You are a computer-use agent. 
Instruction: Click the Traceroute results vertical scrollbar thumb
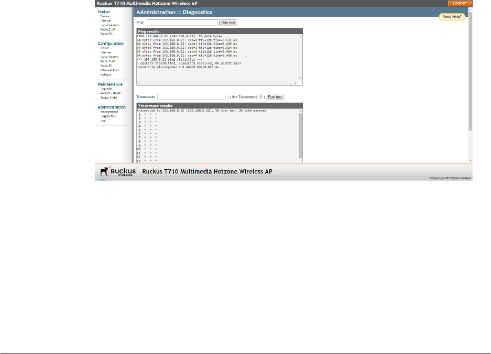[x=300, y=136]
